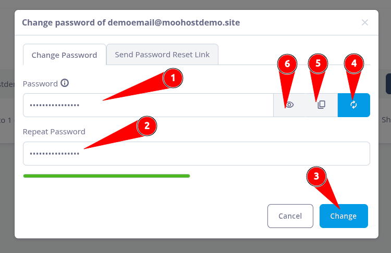
Task: Close the Change password dialog
Action: tap(365, 22)
